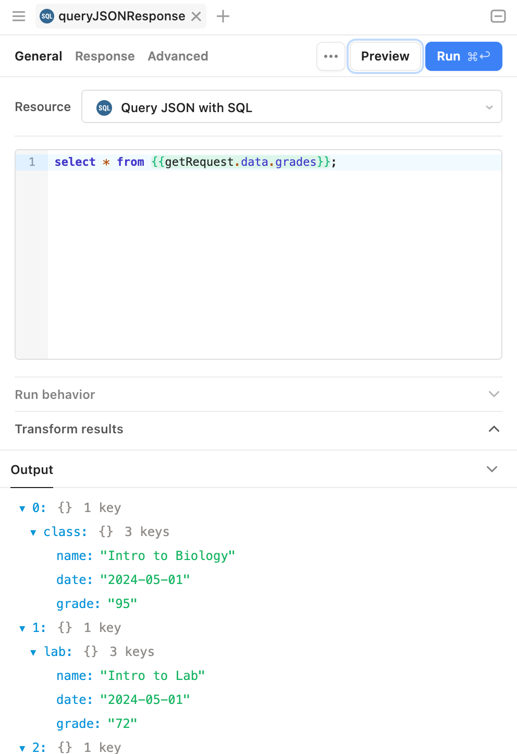This screenshot has height=754, width=517.
Task: Click the value "Intro to Lab"
Action: pos(153,676)
